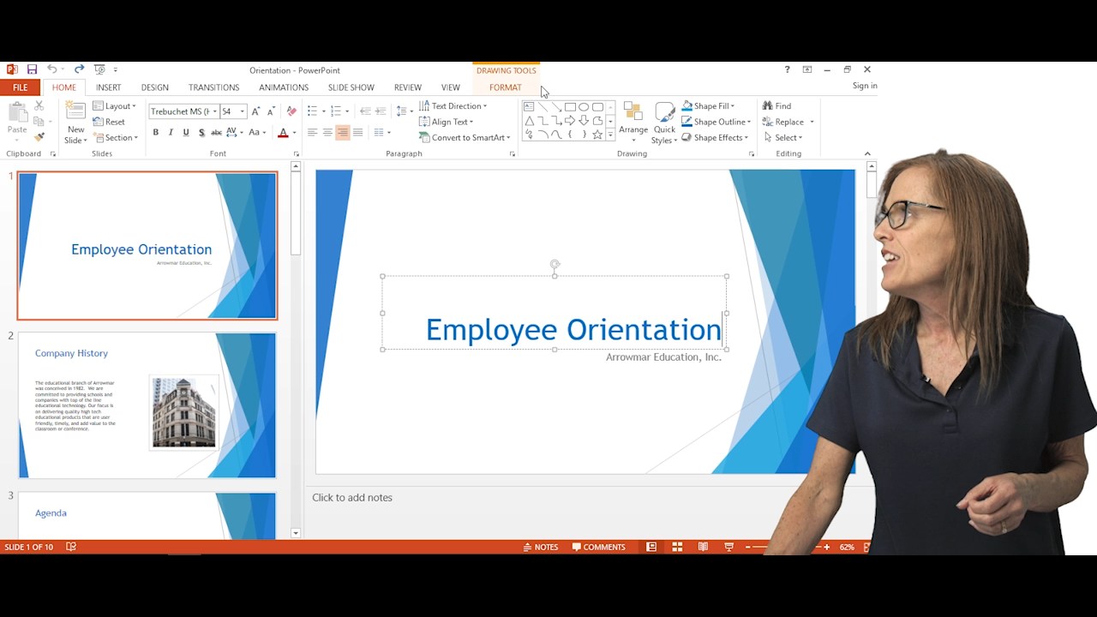The image size is (1097, 617).
Task: Switch to the ANIMATIONS tab
Action: click(x=284, y=87)
